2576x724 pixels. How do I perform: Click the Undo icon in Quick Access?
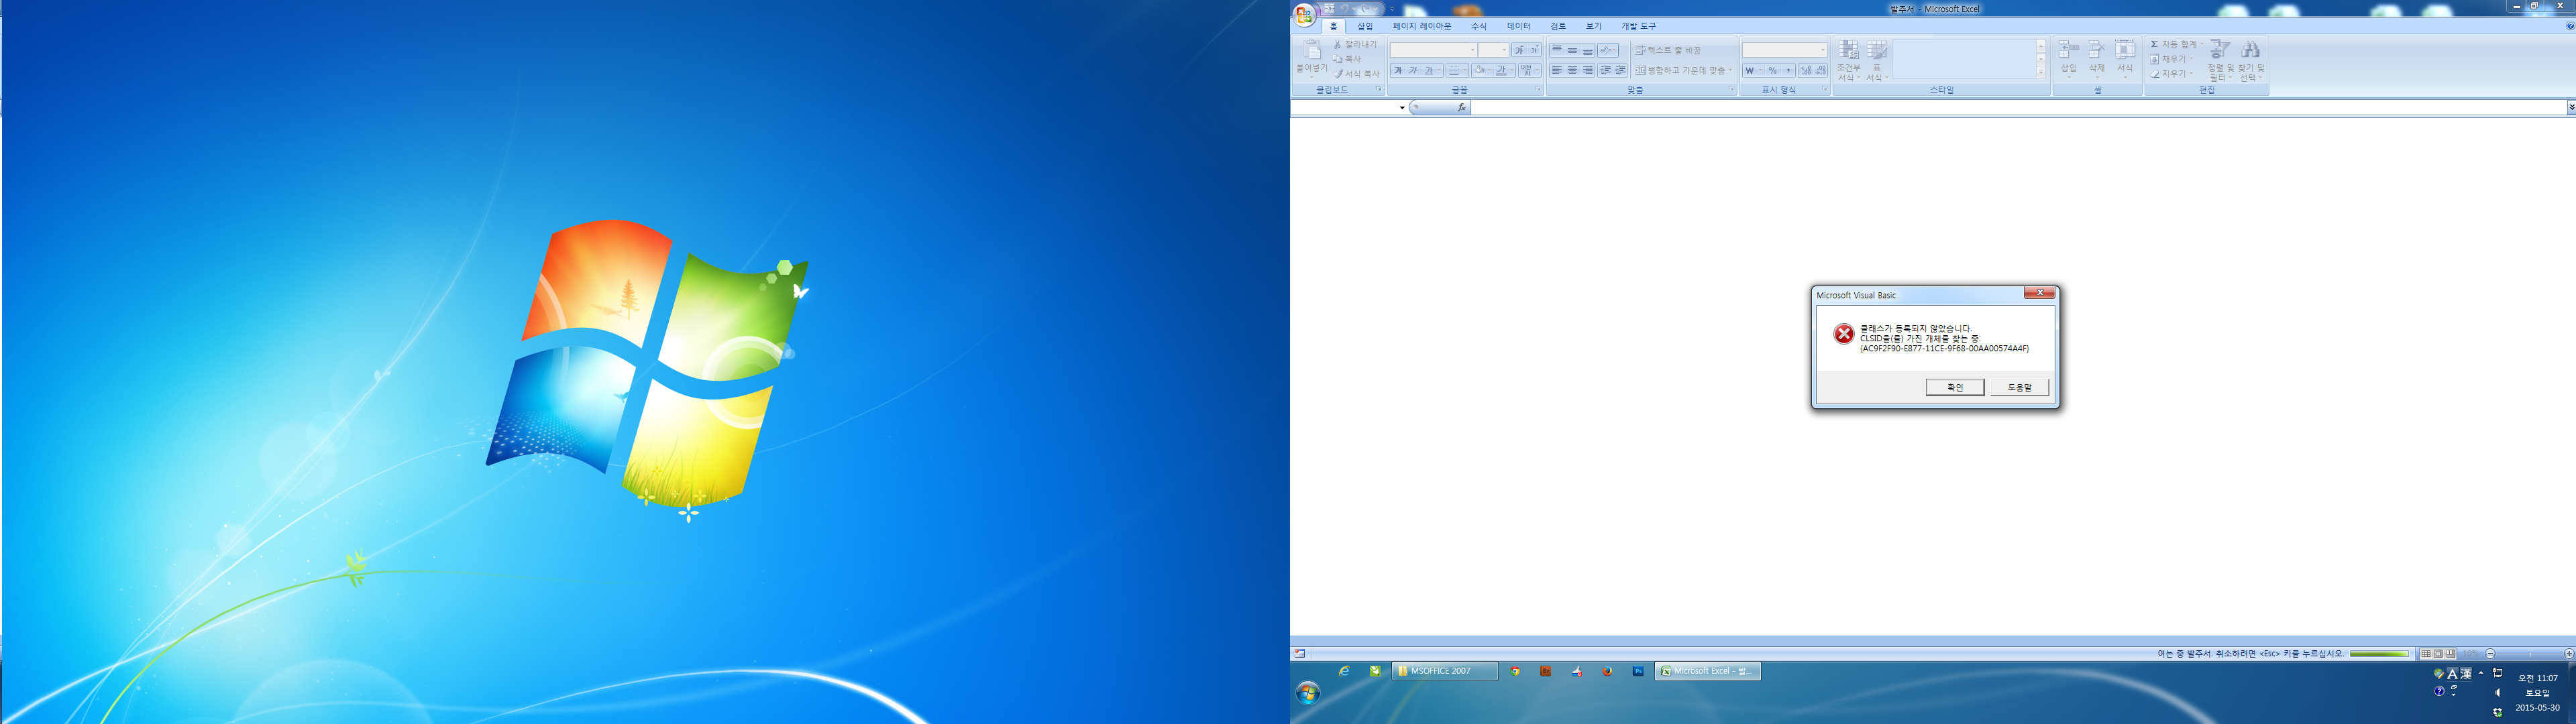click(1344, 9)
